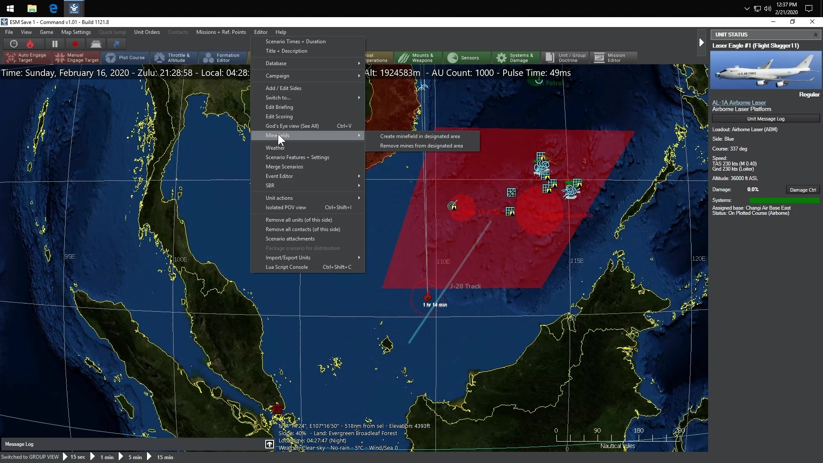Open the Unit Orders menu
This screenshot has width=823, height=463.
[147, 32]
